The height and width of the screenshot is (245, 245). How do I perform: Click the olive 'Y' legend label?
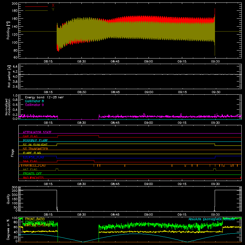(x=53, y=9)
